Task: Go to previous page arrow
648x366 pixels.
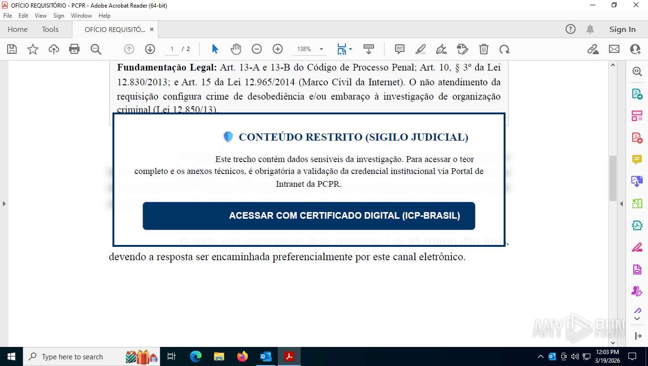Action: [129, 49]
